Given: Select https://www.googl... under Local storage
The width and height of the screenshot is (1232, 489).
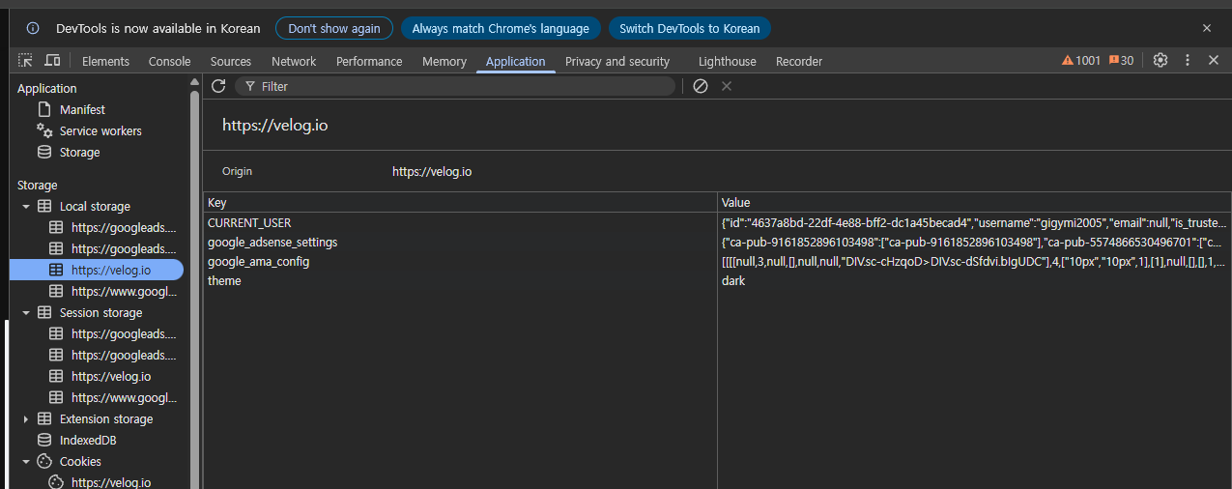Looking at the screenshot, I should click(x=114, y=291).
